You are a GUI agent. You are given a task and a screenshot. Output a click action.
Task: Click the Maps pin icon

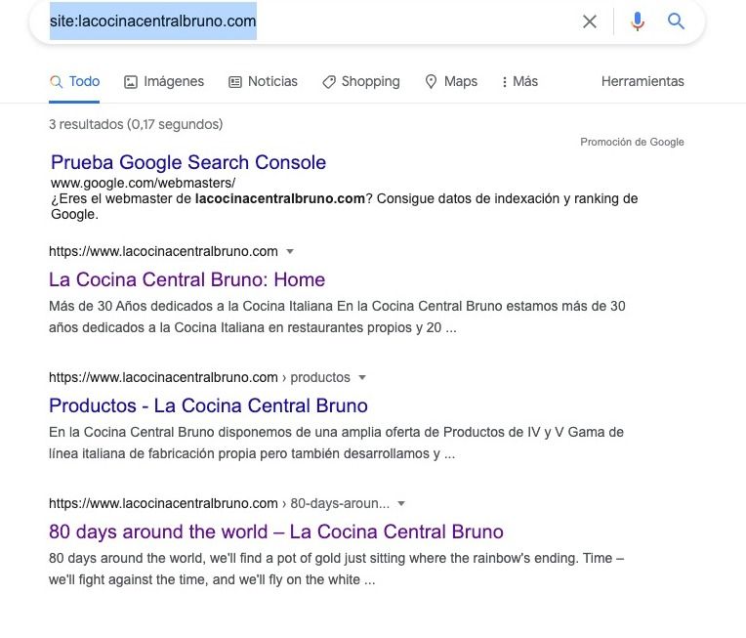click(431, 82)
